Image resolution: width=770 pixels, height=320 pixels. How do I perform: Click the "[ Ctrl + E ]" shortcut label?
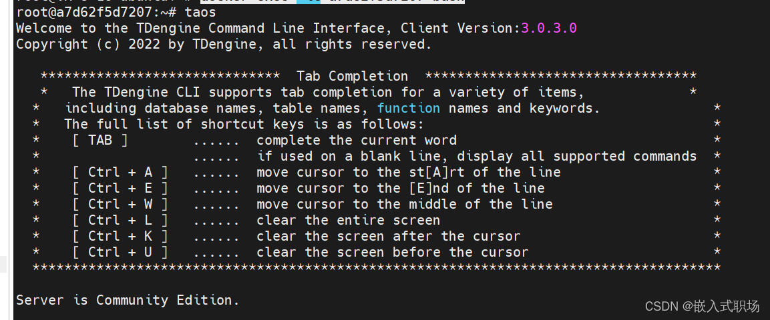pyautogui.click(x=120, y=188)
